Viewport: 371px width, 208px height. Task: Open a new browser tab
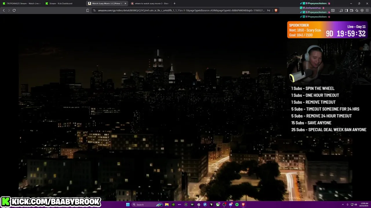(174, 3)
